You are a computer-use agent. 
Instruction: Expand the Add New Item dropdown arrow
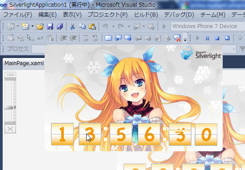33,26
